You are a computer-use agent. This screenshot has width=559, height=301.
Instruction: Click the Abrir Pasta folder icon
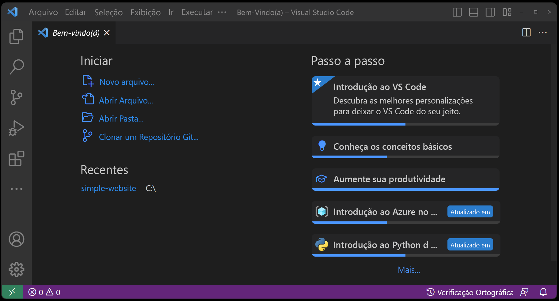pos(88,117)
